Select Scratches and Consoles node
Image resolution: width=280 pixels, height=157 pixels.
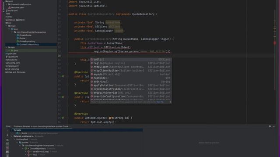click(x=15, y=72)
